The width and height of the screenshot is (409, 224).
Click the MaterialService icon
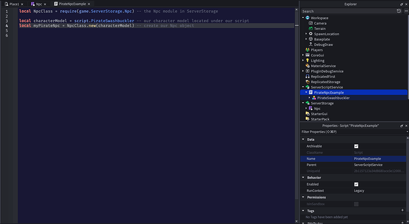tap(308, 66)
